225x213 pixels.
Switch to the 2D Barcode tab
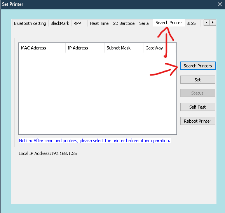point(124,23)
